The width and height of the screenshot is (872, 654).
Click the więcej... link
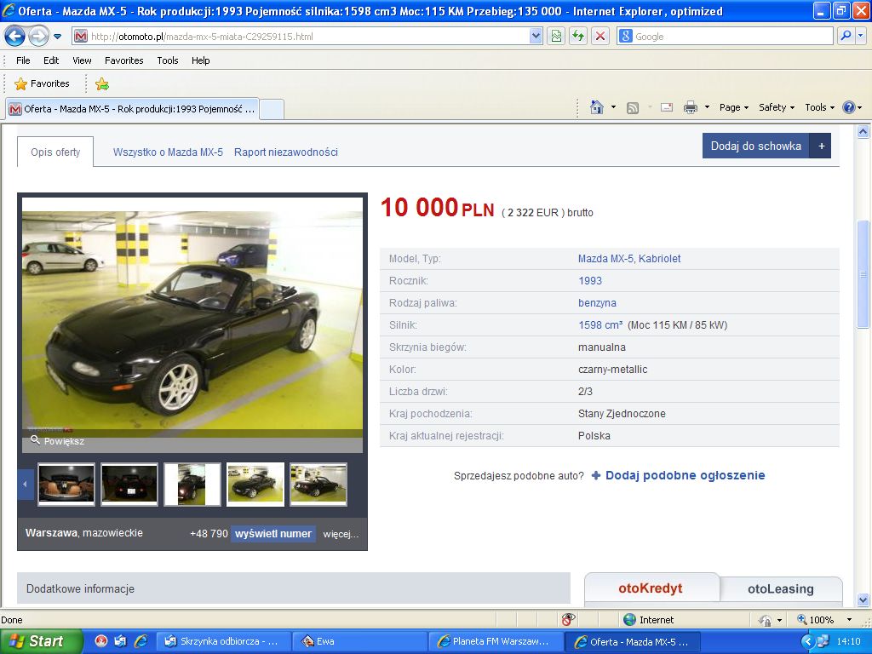pos(341,534)
